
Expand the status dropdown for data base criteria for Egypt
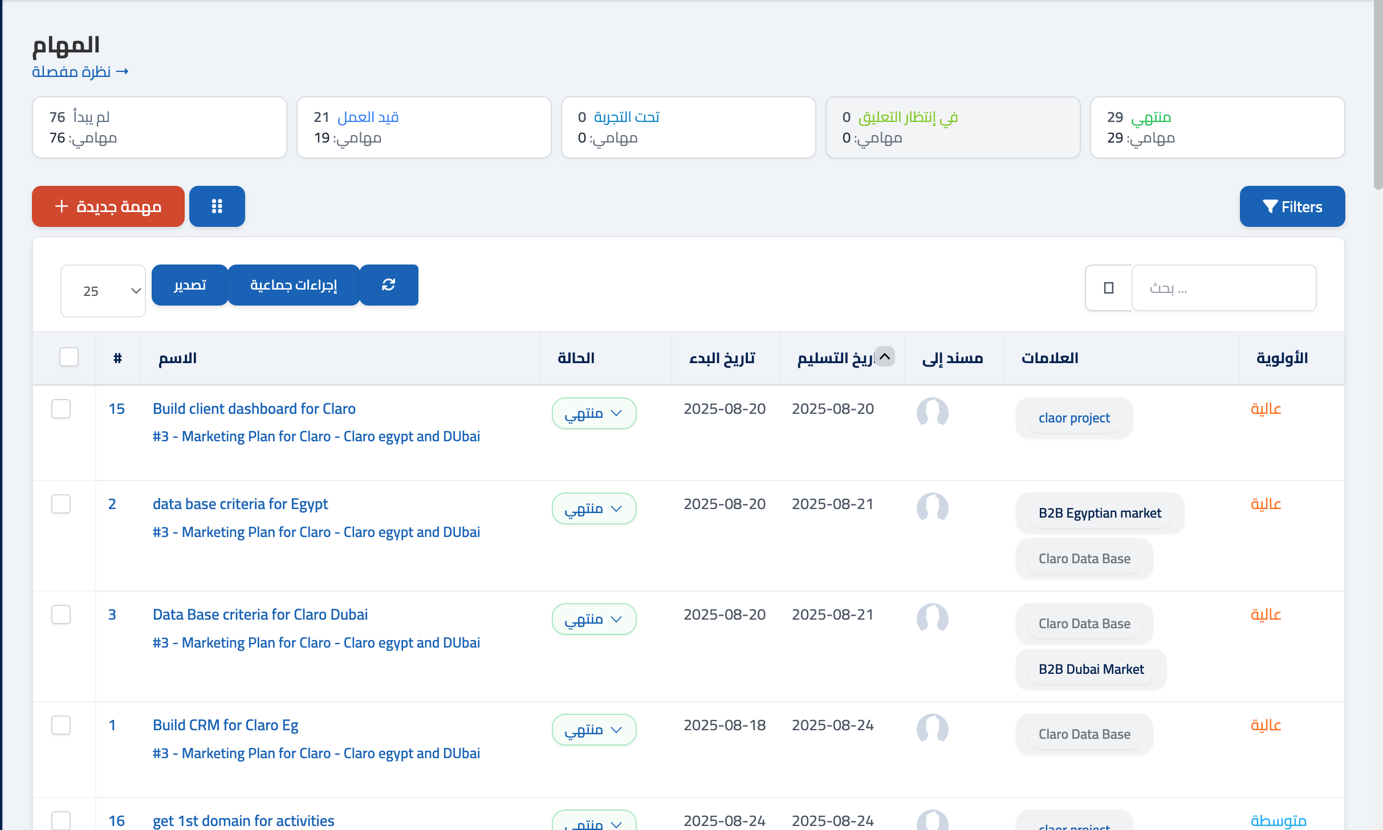click(593, 508)
